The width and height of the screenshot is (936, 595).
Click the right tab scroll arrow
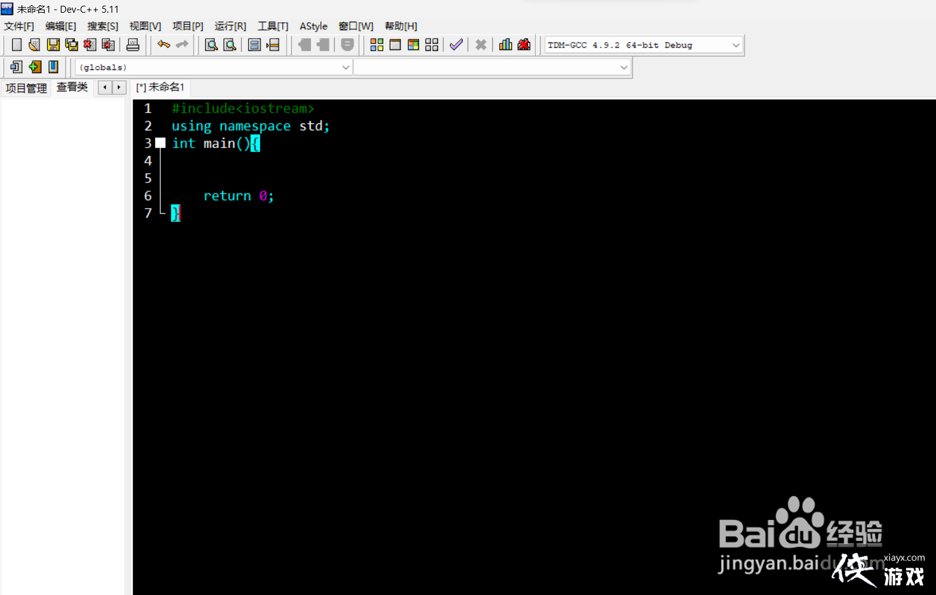click(119, 87)
